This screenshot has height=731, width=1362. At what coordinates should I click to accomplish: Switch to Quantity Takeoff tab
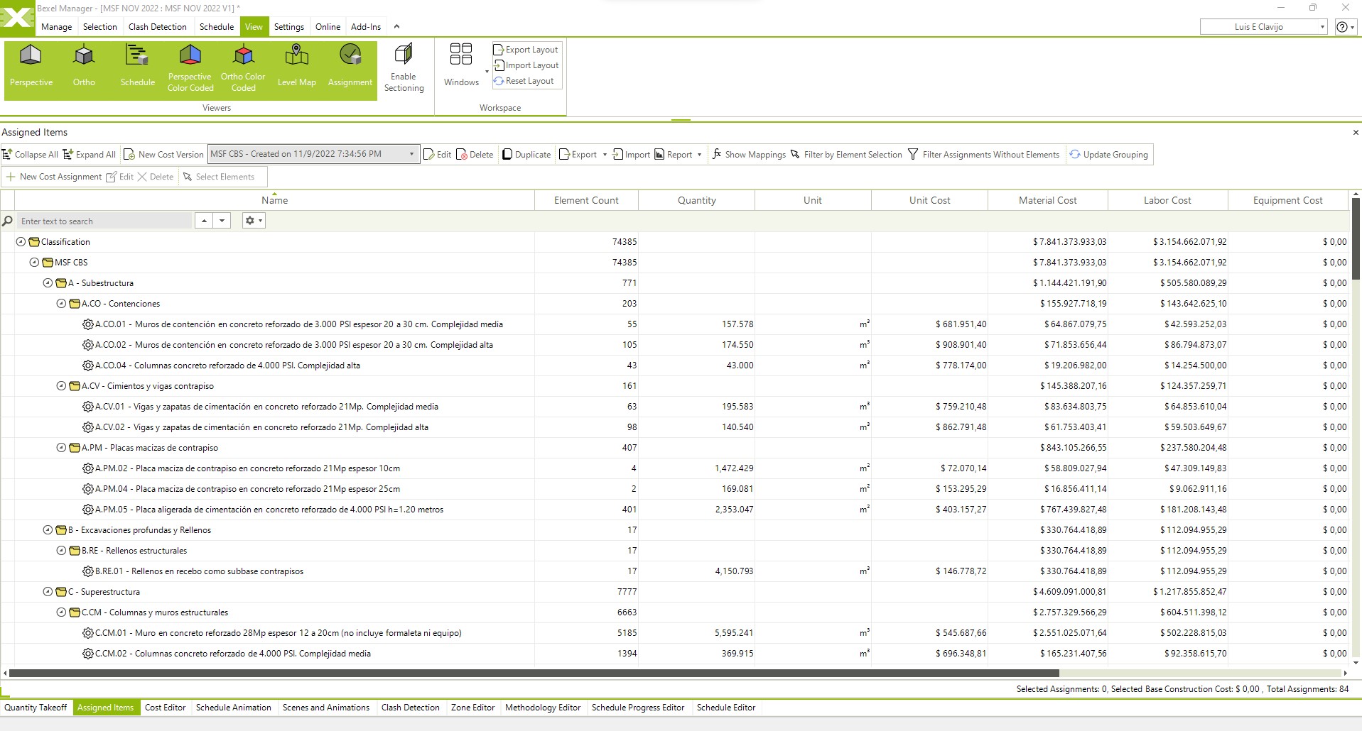[x=36, y=708]
